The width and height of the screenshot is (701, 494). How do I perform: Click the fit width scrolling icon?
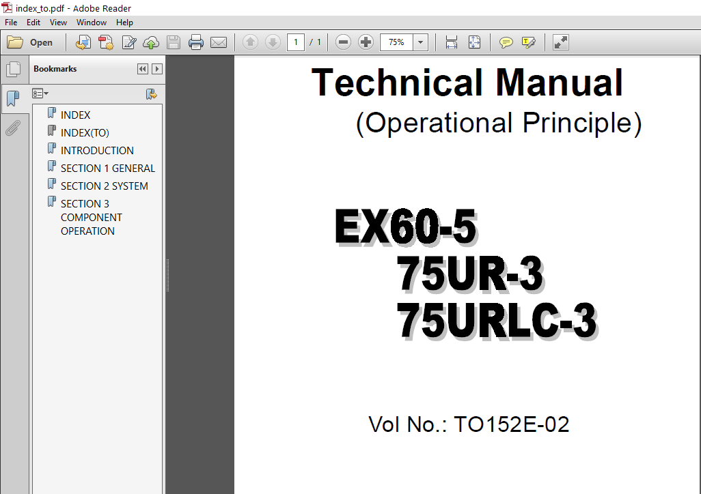pos(452,42)
